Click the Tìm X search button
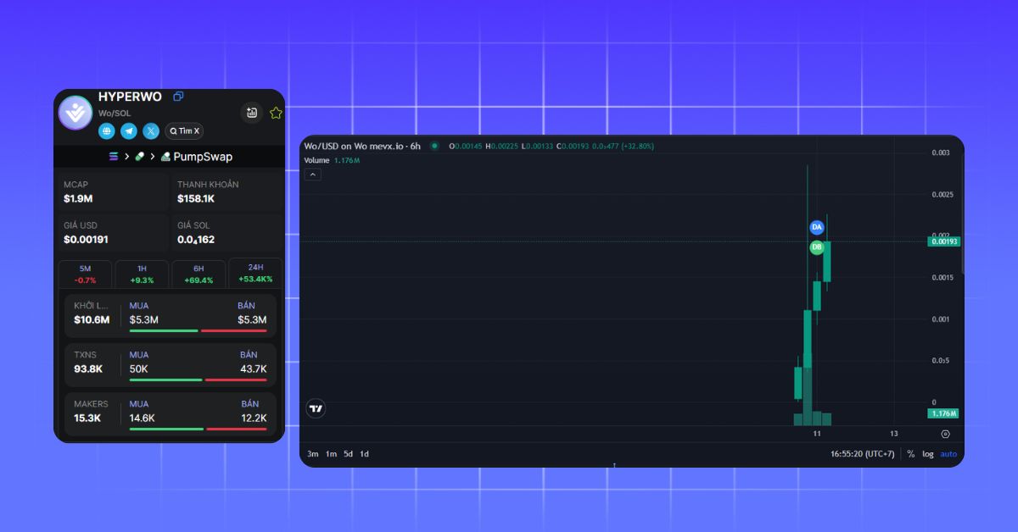This screenshot has height=532, width=1018. (184, 130)
